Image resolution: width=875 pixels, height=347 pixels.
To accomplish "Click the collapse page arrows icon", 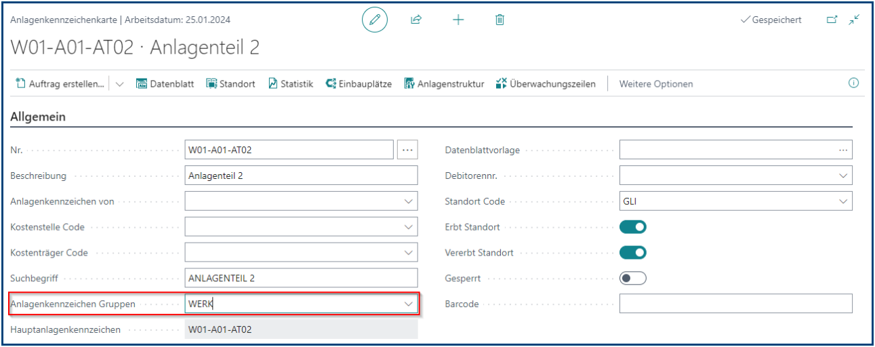I will coord(854,20).
